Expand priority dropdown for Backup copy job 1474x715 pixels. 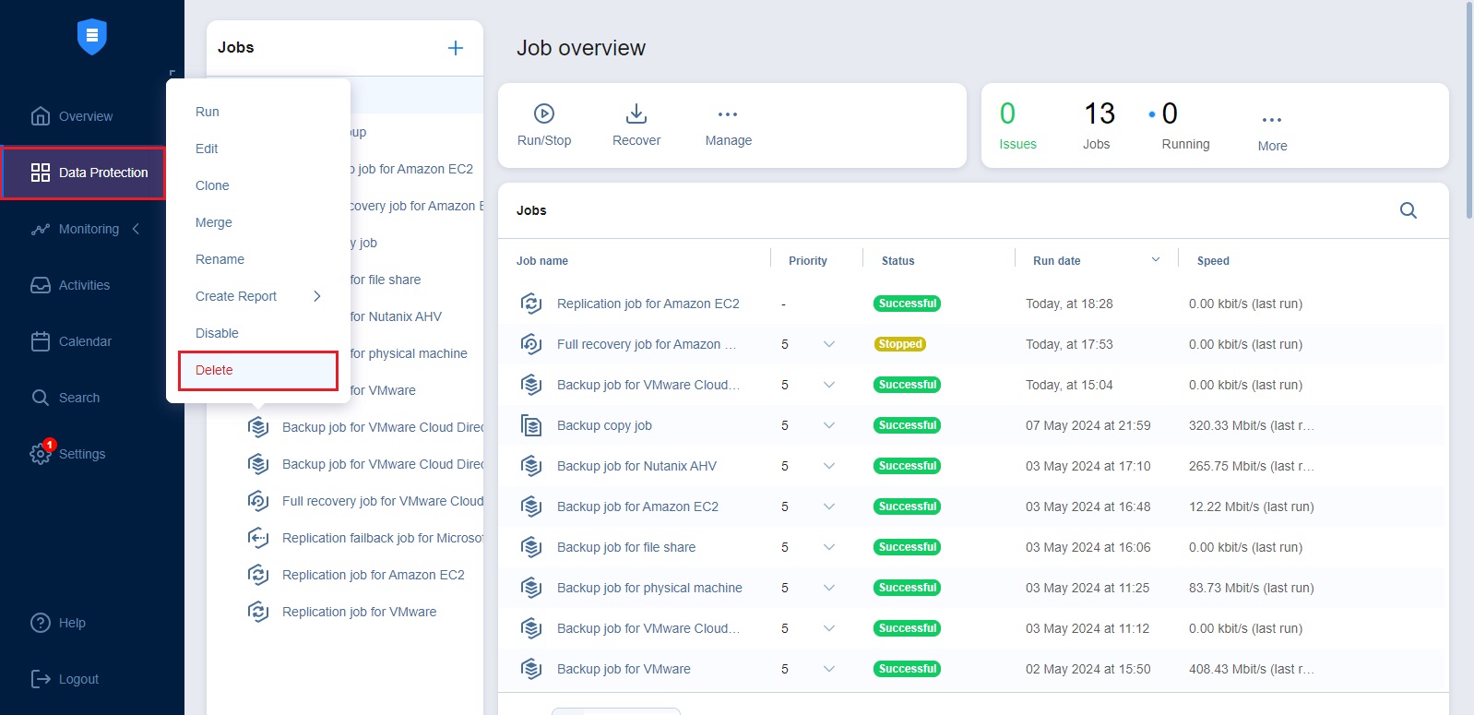tap(829, 425)
